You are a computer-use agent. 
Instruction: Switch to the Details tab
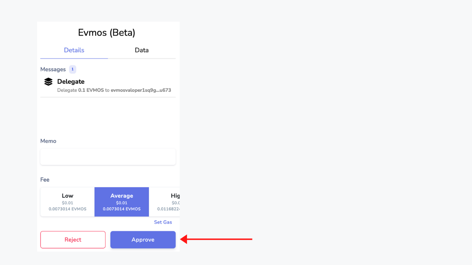point(74,50)
